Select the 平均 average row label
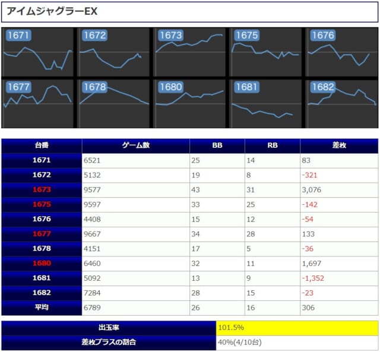The image size is (380, 352). (x=42, y=307)
